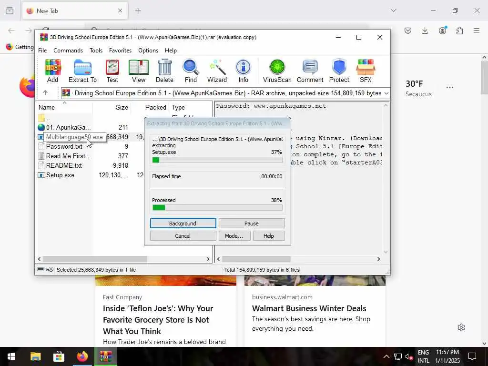Open the Options menu
This screenshot has width=488, height=366.
148,51
